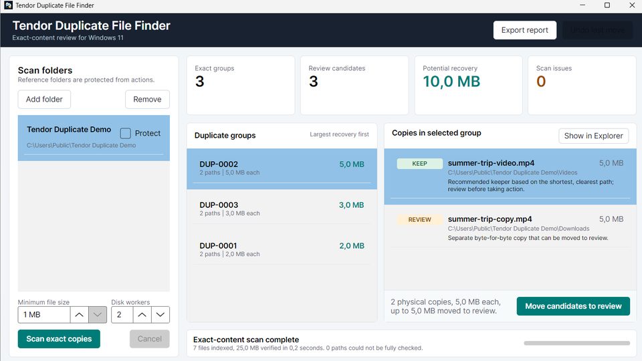Viewport: 642px width, 361px height.
Task: Remove the selected scan folder
Action: [x=147, y=100]
